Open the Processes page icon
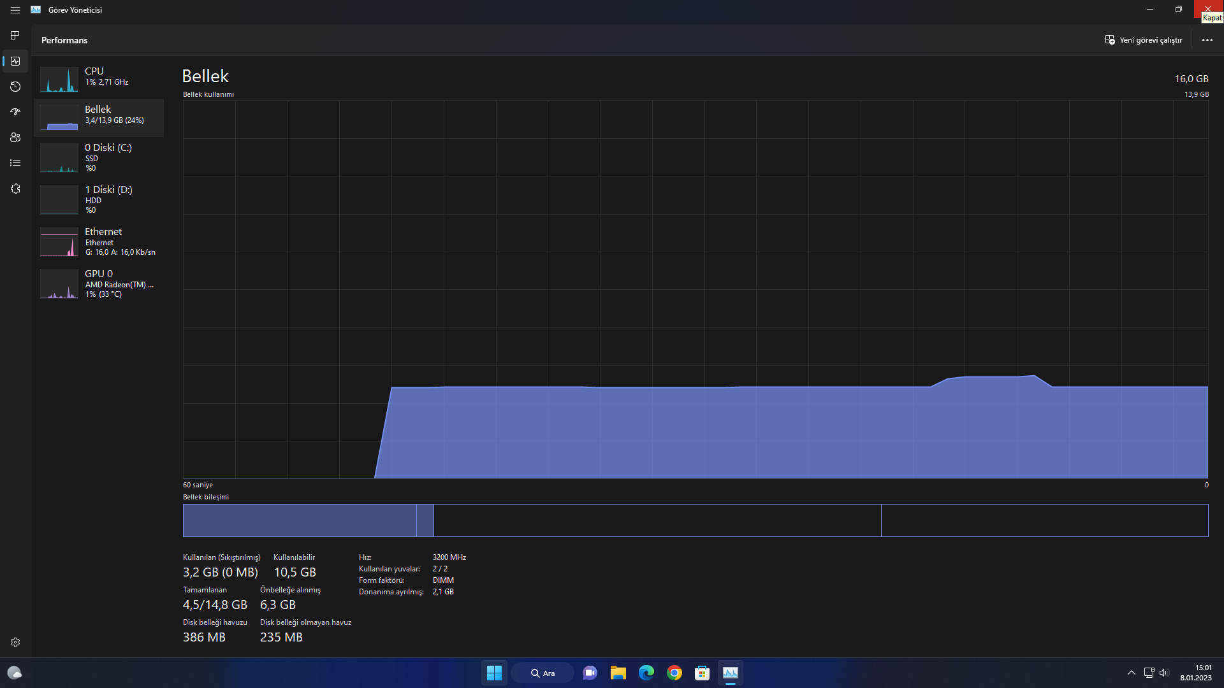The width and height of the screenshot is (1224, 688). 15,35
